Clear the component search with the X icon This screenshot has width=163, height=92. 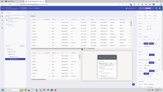[x=24, y=13]
